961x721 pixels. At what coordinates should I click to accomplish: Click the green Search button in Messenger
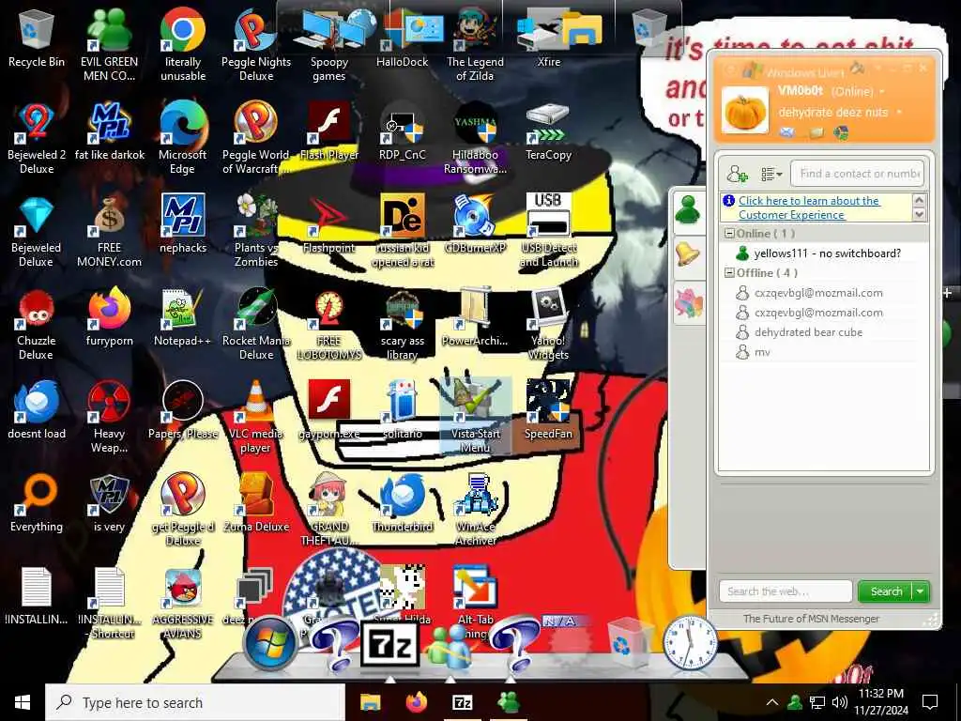click(886, 591)
